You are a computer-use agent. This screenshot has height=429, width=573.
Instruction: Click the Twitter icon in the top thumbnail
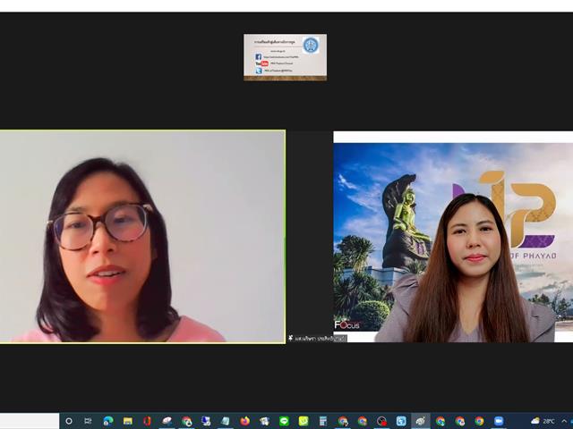point(259,71)
